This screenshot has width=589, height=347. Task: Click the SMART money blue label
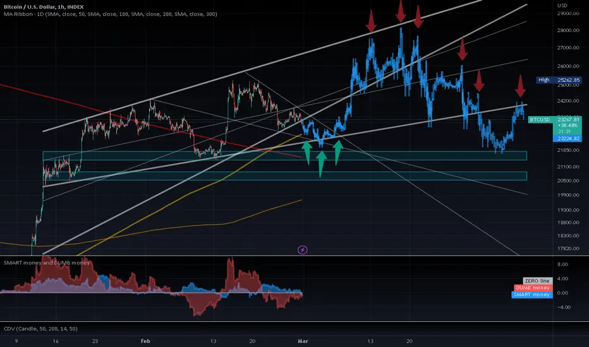[531, 295]
